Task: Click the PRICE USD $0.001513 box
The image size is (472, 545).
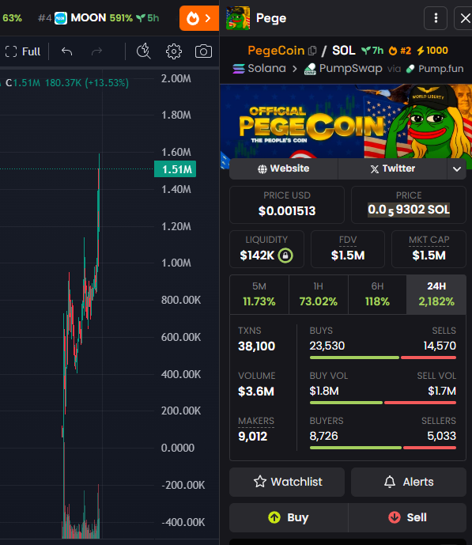Action: tap(287, 205)
